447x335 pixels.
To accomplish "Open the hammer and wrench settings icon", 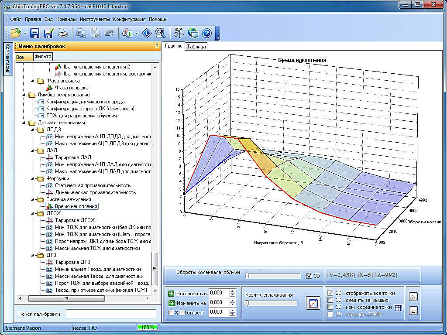I will tap(179, 33).
